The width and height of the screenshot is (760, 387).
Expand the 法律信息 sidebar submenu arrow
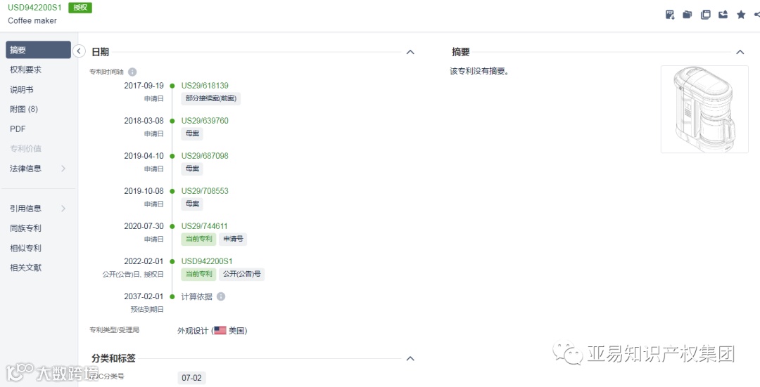click(63, 169)
